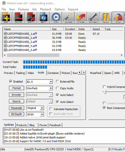Image resolution: width=125 pixels, height=152 pixels.
Task: Switch to the Tasking tab
Action: tap(20, 73)
